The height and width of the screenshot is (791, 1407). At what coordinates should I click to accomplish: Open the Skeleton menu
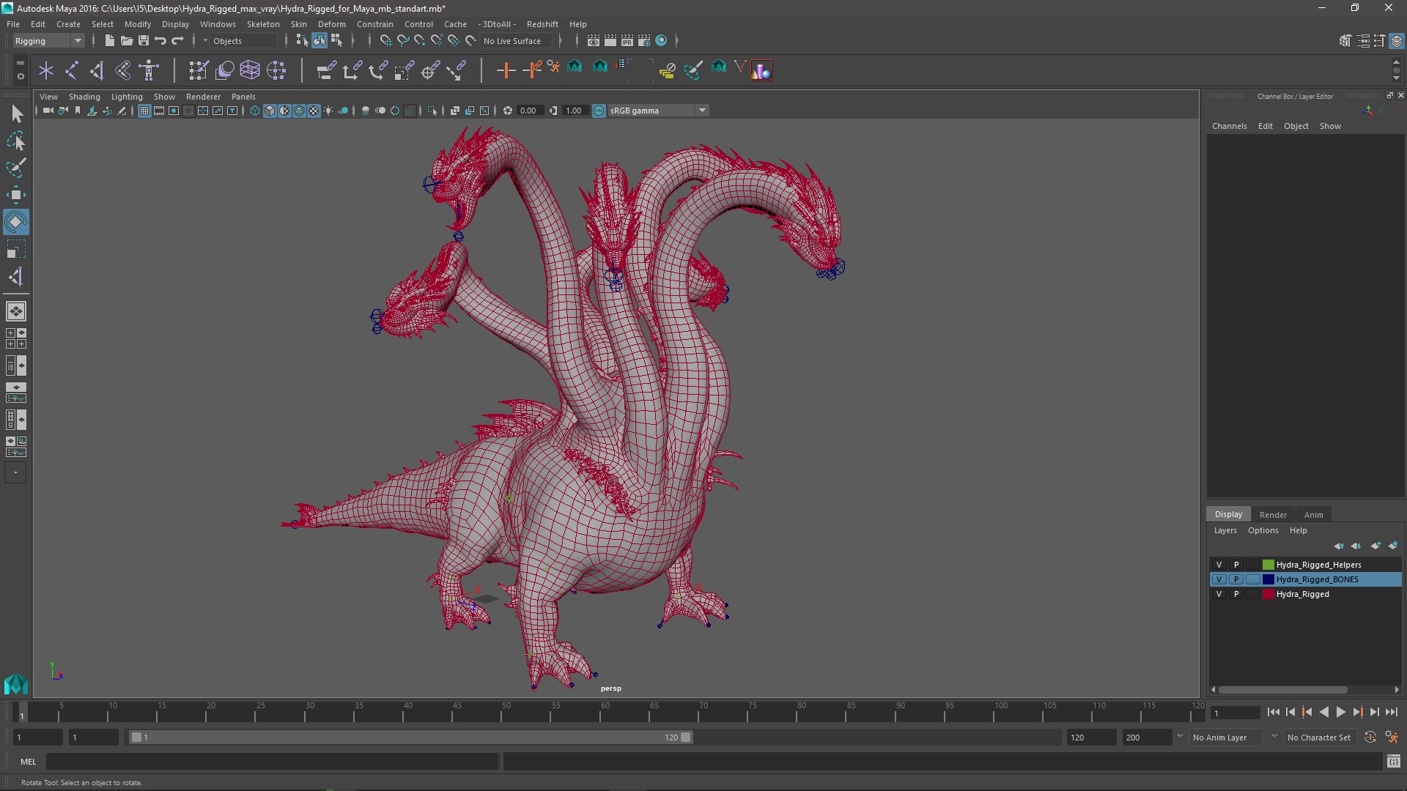tap(263, 24)
